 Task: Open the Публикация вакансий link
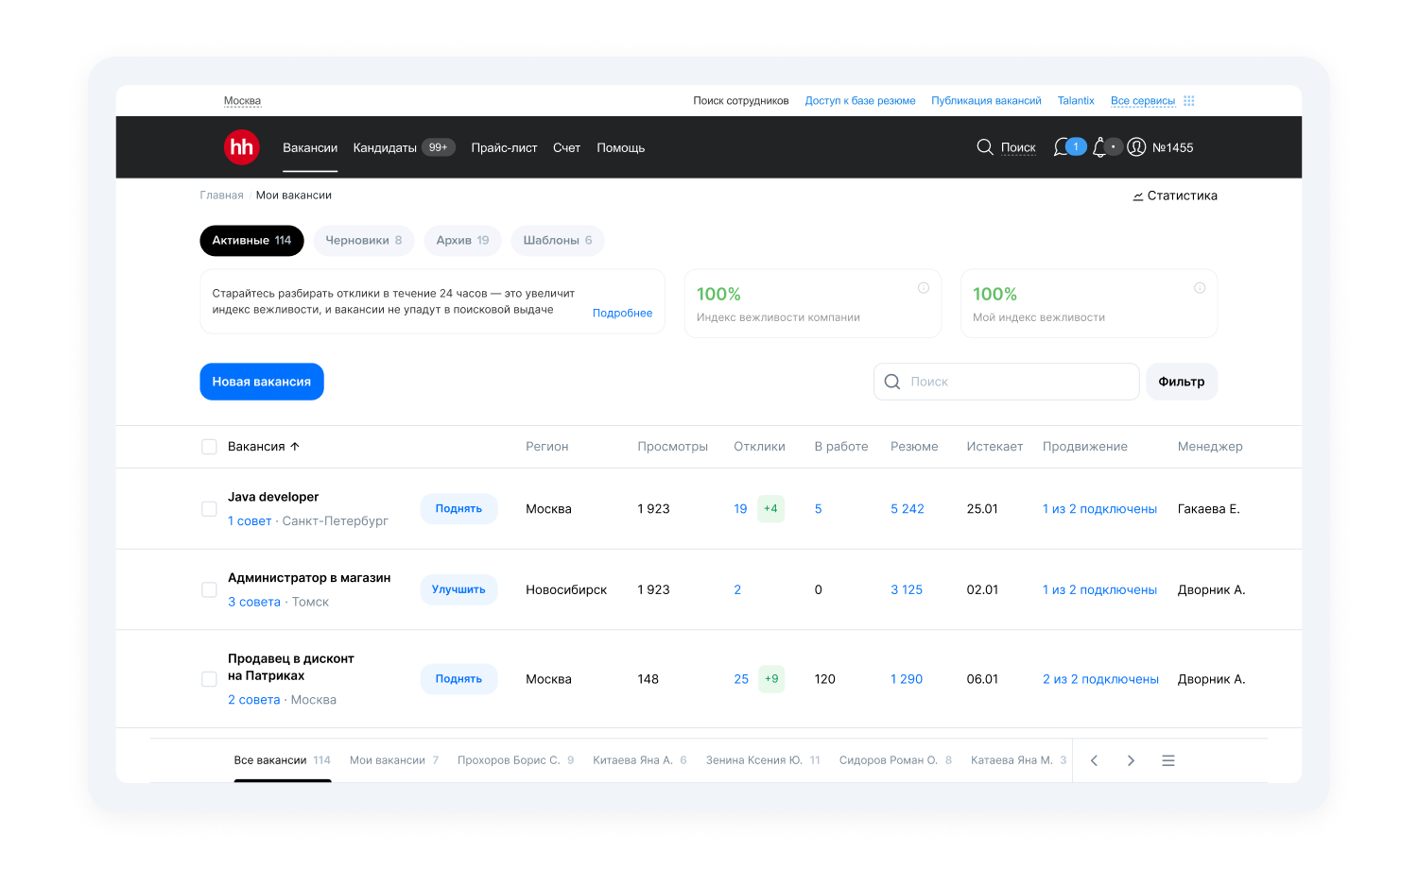pyautogui.click(x=986, y=101)
